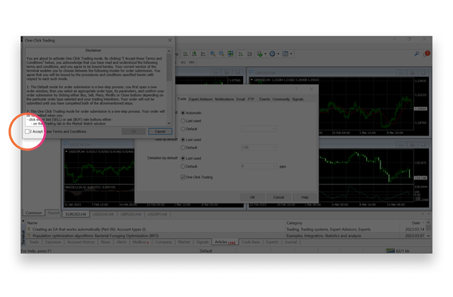The height and width of the screenshot is (297, 453).
Task: Select the W1 timeframe button
Action: [x=183, y=63]
